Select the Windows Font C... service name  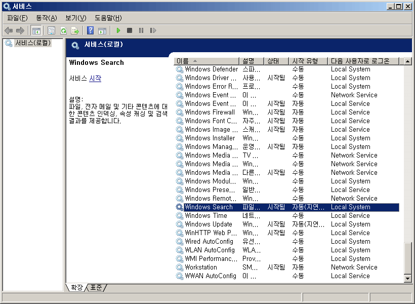211,121
